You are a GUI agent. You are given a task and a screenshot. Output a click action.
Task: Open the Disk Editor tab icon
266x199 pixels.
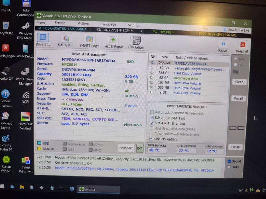point(136,40)
